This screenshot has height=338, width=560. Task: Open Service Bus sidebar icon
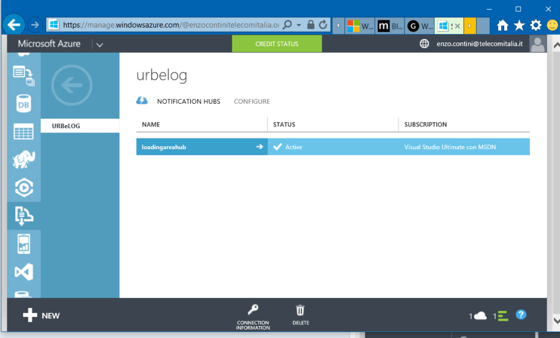pyautogui.click(x=23, y=216)
